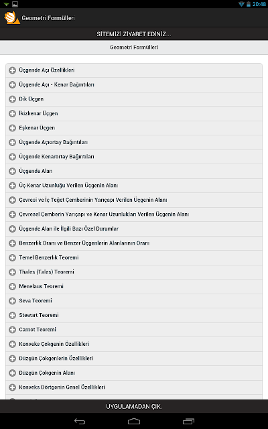The height and width of the screenshot is (429, 268).
Task: Tap the plus icon next to Eşkenar Üçgen
Action: pyautogui.click(x=12, y=128)
